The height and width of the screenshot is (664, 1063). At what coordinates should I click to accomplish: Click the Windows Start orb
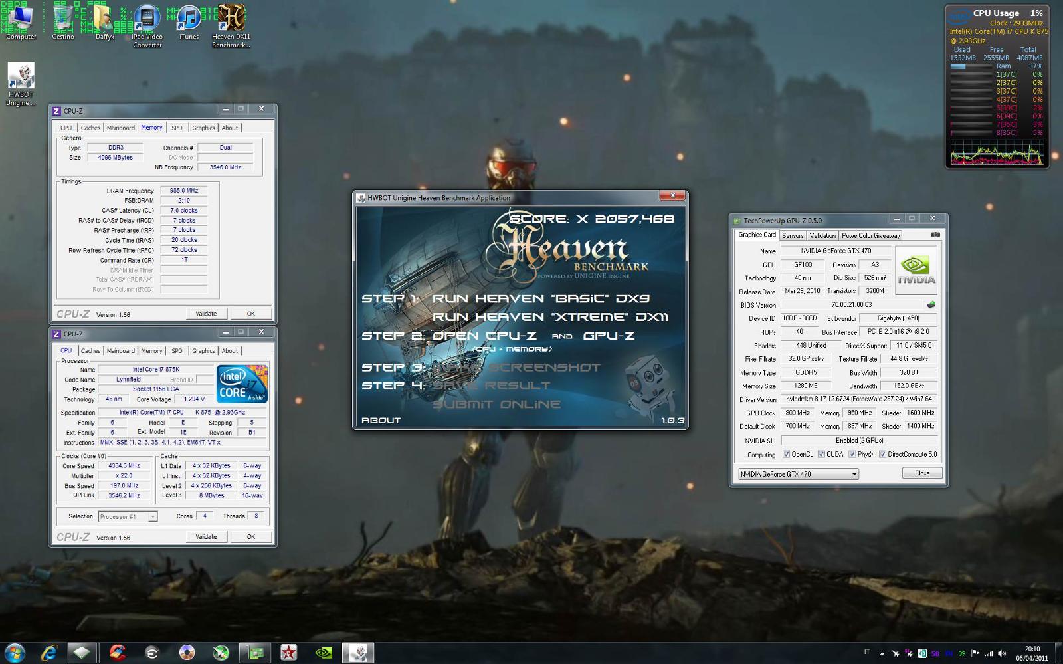click(x=15, y=653)
